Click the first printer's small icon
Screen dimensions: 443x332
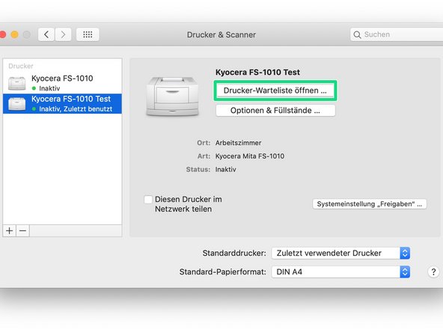17,83
